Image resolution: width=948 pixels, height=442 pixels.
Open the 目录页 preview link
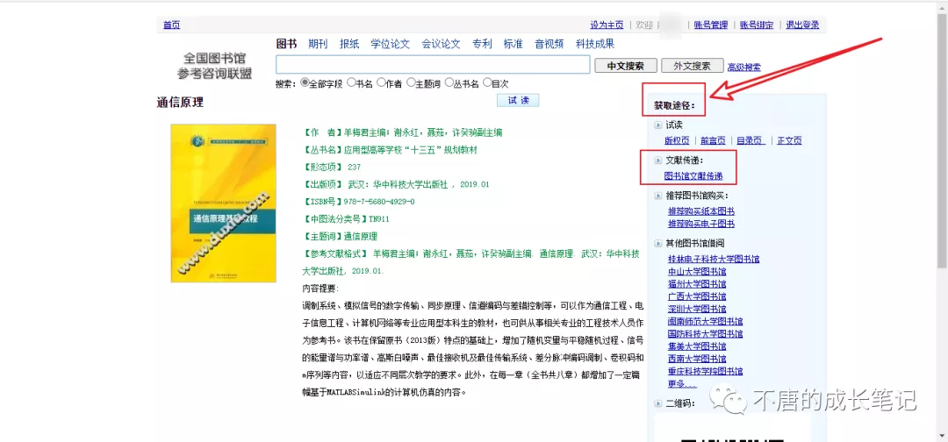coord(750,140)
